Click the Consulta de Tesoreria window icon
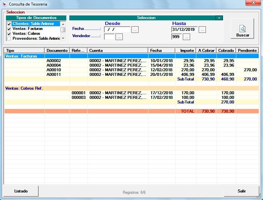Image resolution: width=263 pixels, height=200 pixels. (x=5, y=4)
